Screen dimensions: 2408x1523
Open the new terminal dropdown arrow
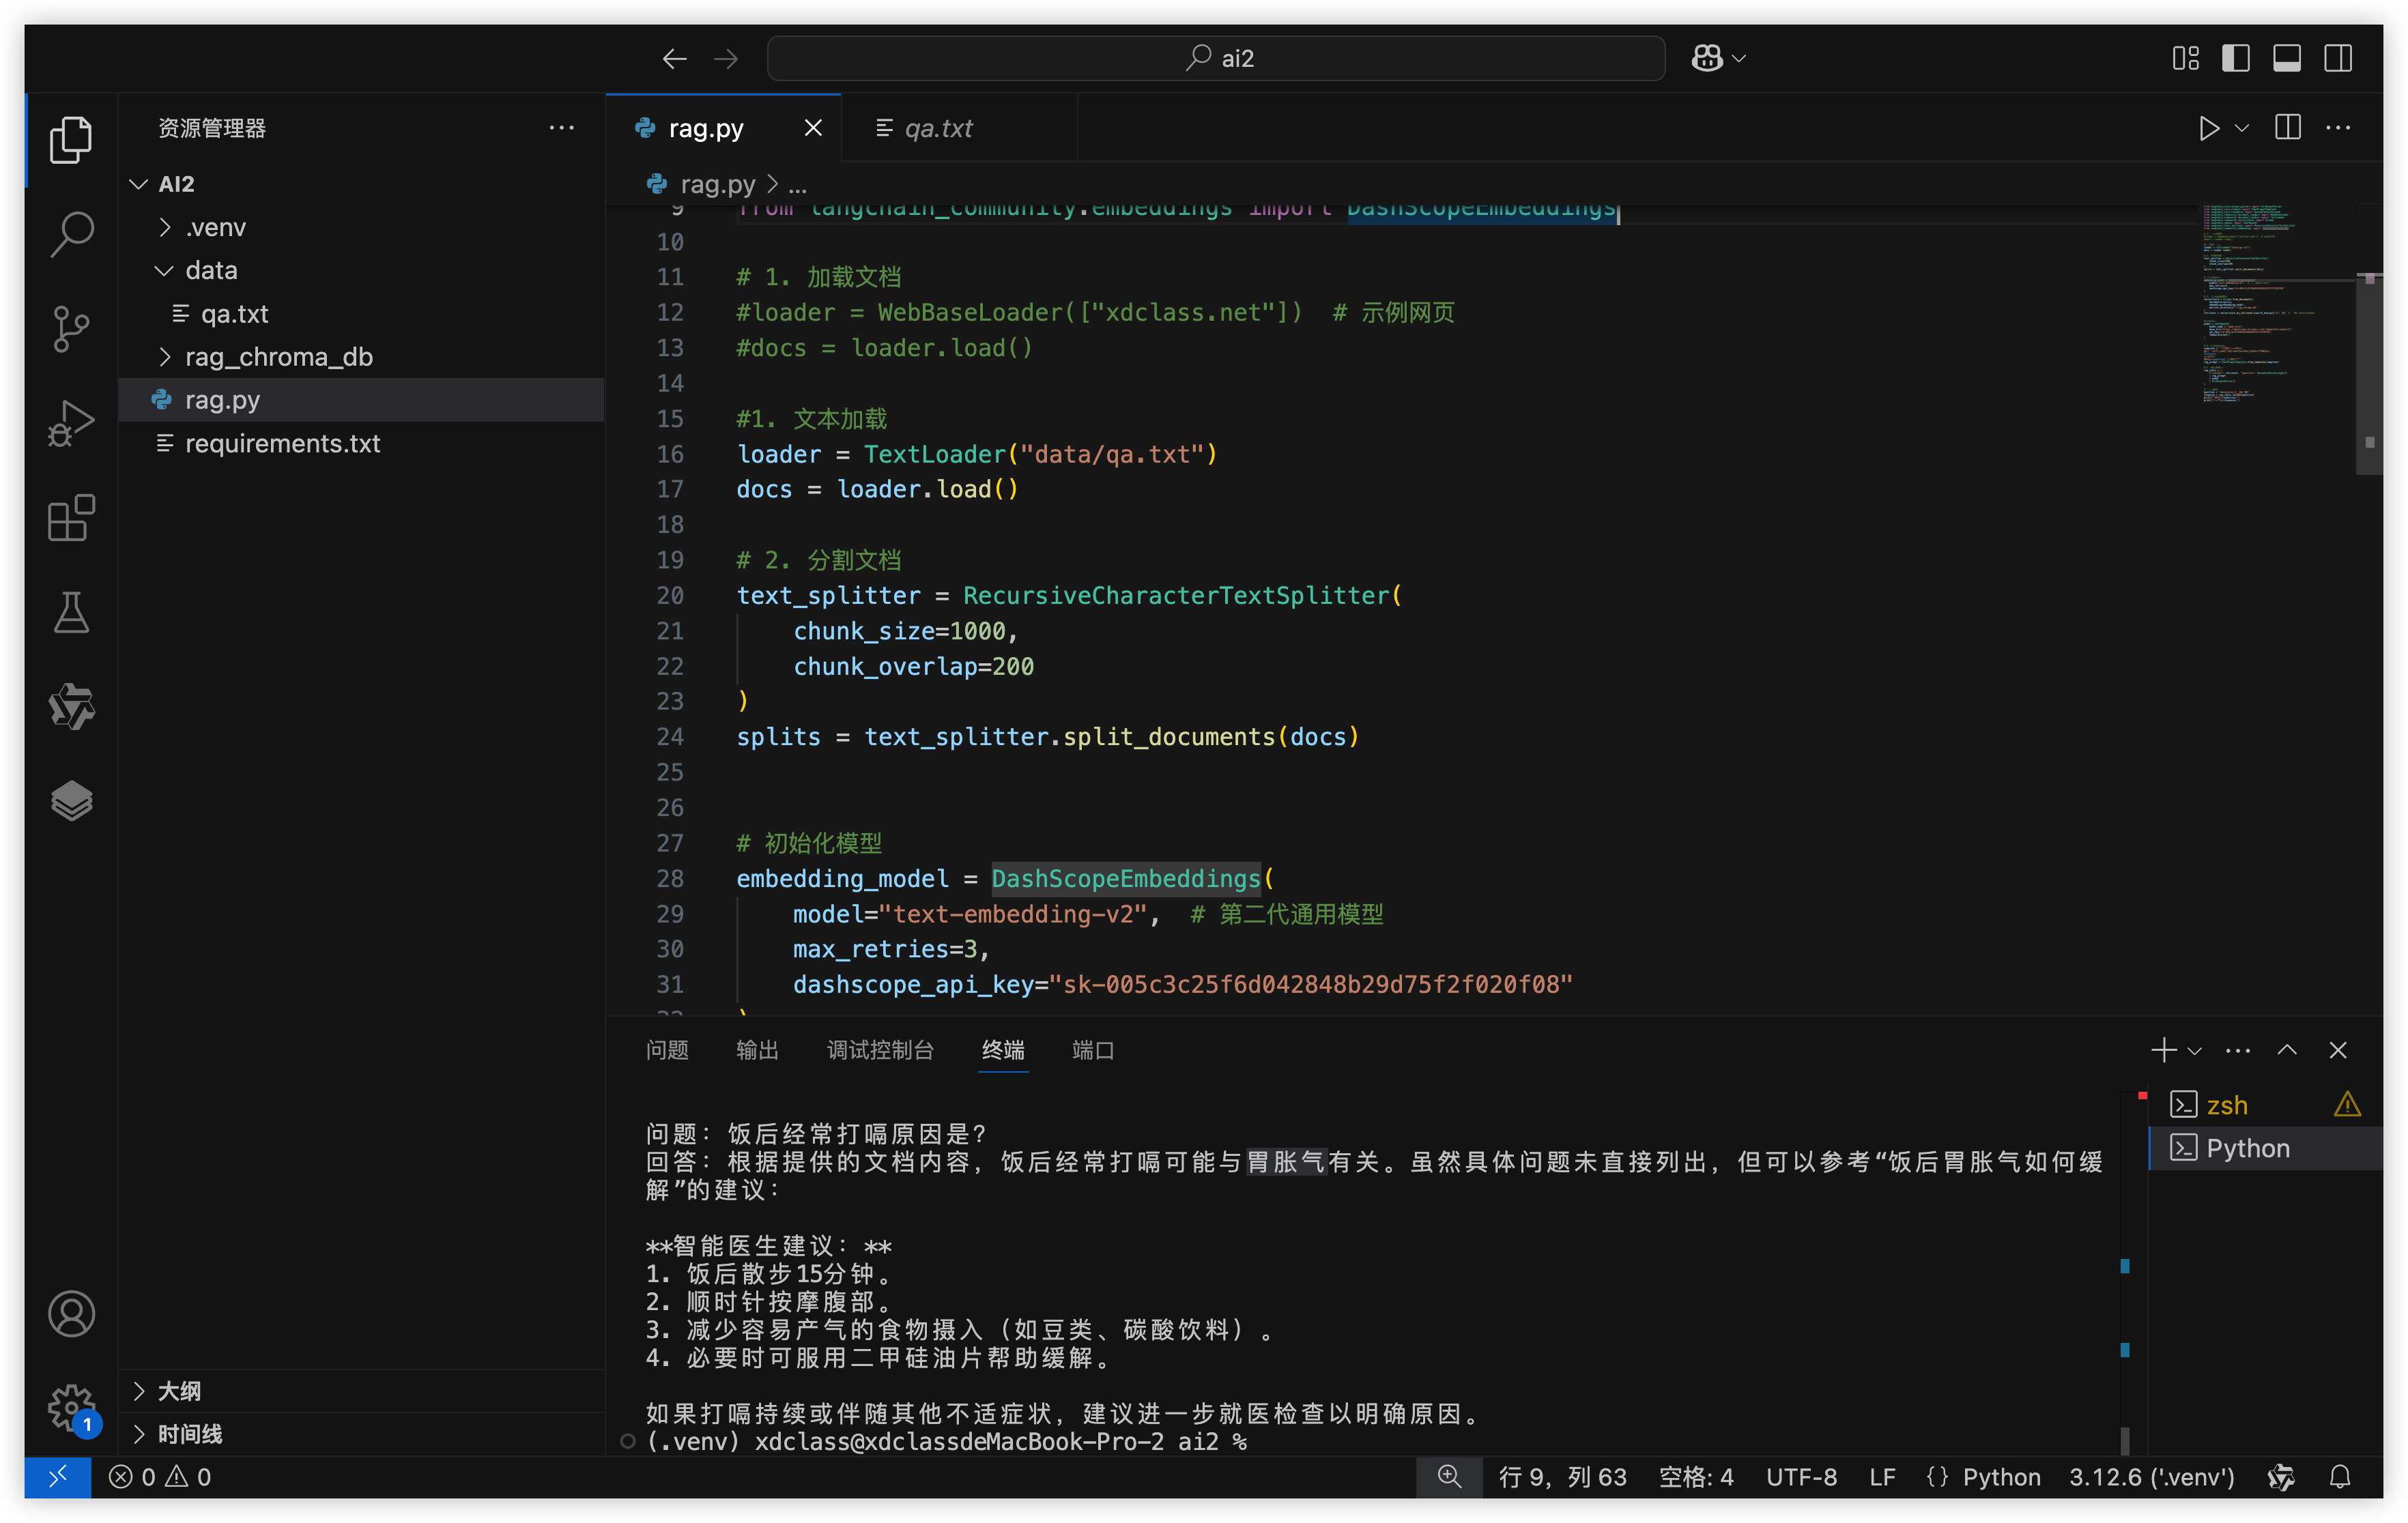point(2195,1051)
